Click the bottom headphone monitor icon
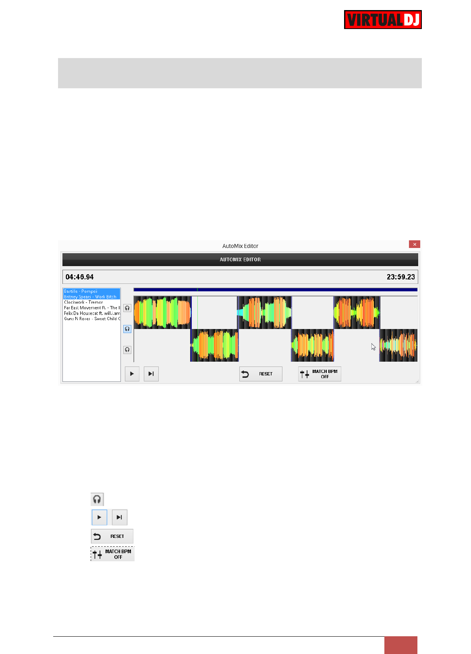The image size is (471, 654). (x=127, y=350)
